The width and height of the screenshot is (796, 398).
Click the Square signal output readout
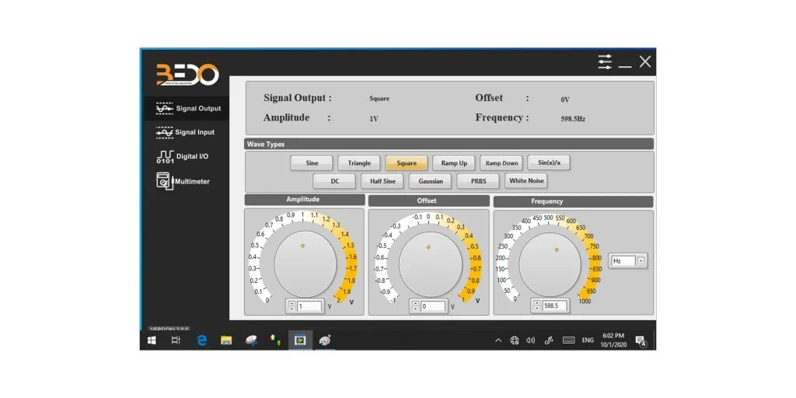(379, 99)
